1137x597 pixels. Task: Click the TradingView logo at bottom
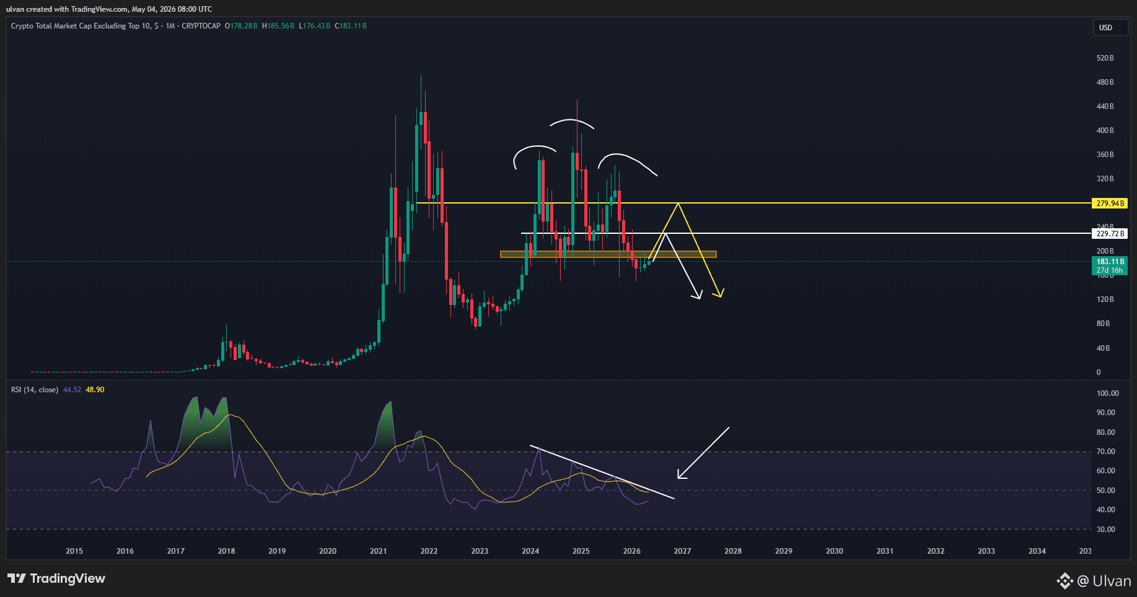click(56, 578)
